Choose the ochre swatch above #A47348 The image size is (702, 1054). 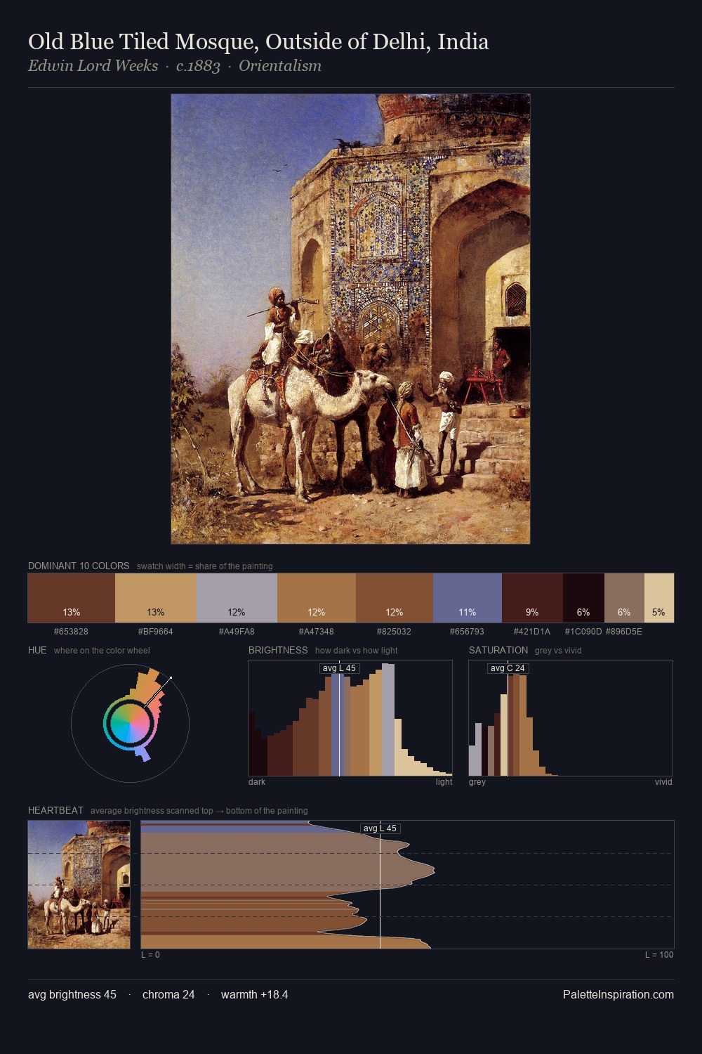point(317,598)
